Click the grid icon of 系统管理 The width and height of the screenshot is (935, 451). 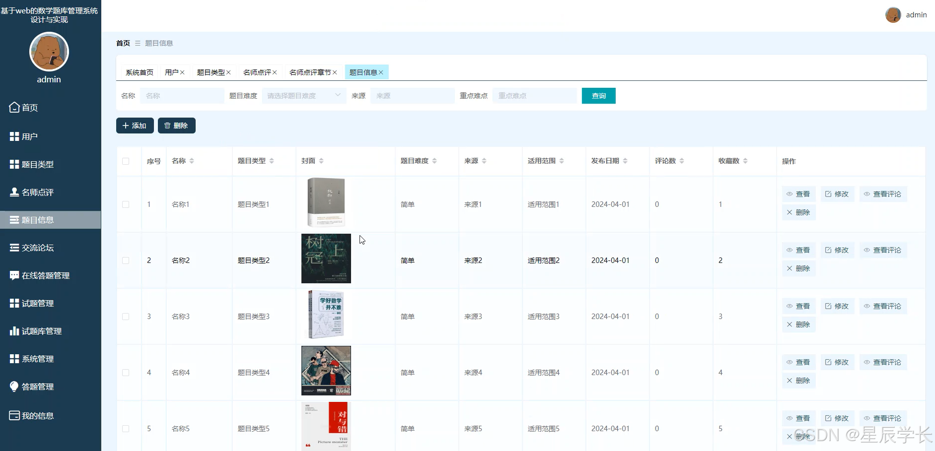[14, 358]
